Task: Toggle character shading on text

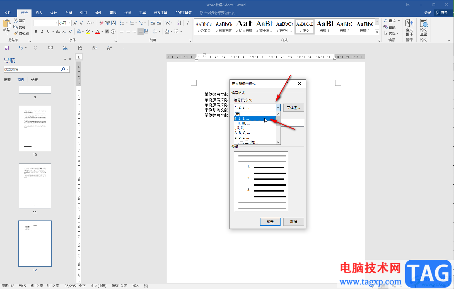Action: point(107,31)
